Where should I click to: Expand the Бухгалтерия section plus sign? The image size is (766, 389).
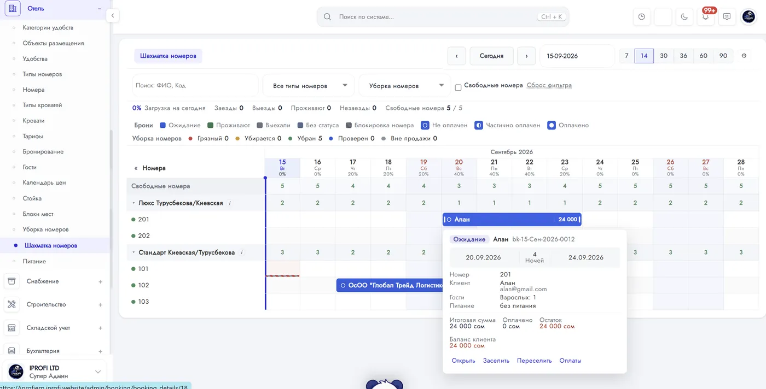point(100,351)
